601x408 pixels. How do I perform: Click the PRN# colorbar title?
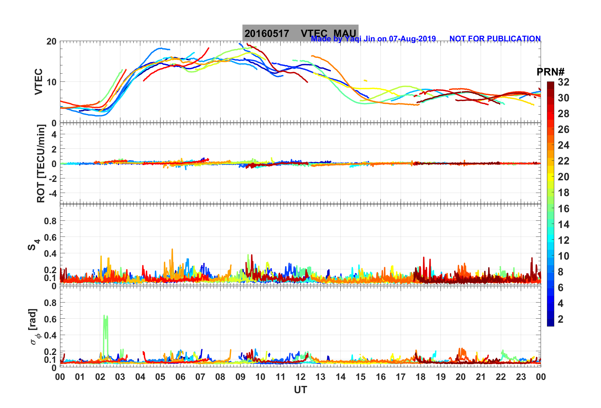click(550, 72)
